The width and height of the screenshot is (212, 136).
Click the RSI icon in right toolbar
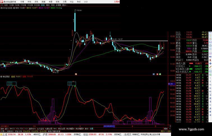click(210, 57)
